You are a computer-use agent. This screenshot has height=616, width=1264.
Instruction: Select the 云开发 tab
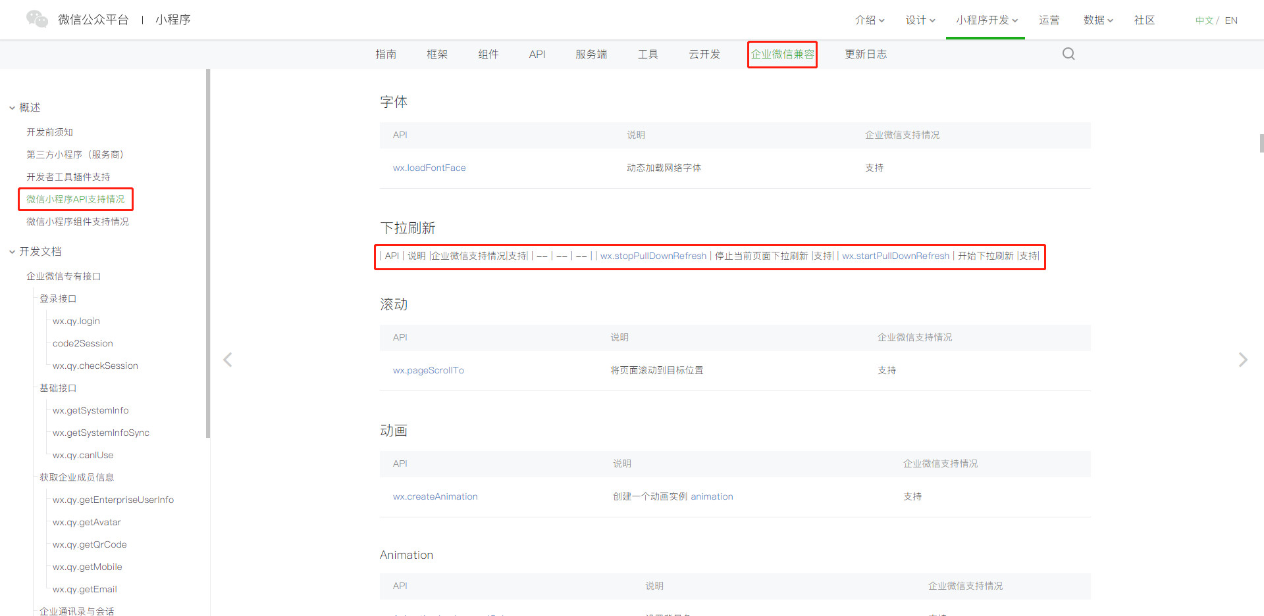click(704, 54)
